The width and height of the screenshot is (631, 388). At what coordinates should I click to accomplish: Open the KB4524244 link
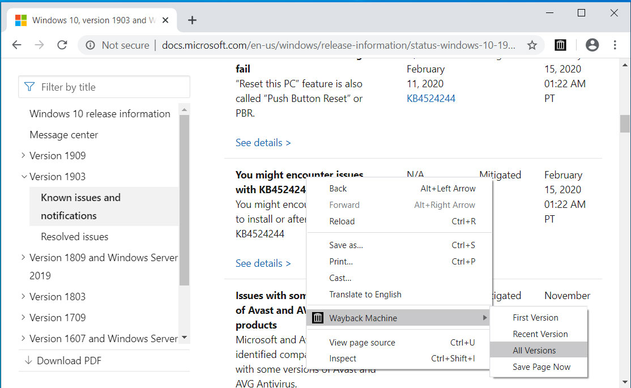tap(431, 99)
